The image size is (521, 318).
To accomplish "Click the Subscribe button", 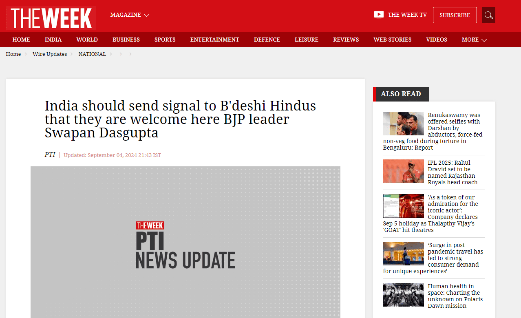I will click(455, 15).
